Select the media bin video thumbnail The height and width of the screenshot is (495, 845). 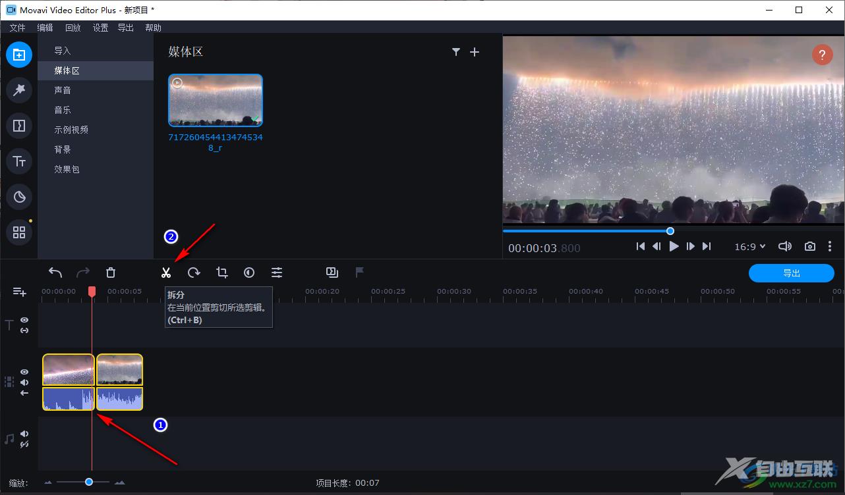tap(216, 100)
